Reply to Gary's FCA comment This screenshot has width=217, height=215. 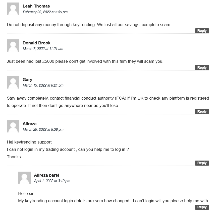202,112
